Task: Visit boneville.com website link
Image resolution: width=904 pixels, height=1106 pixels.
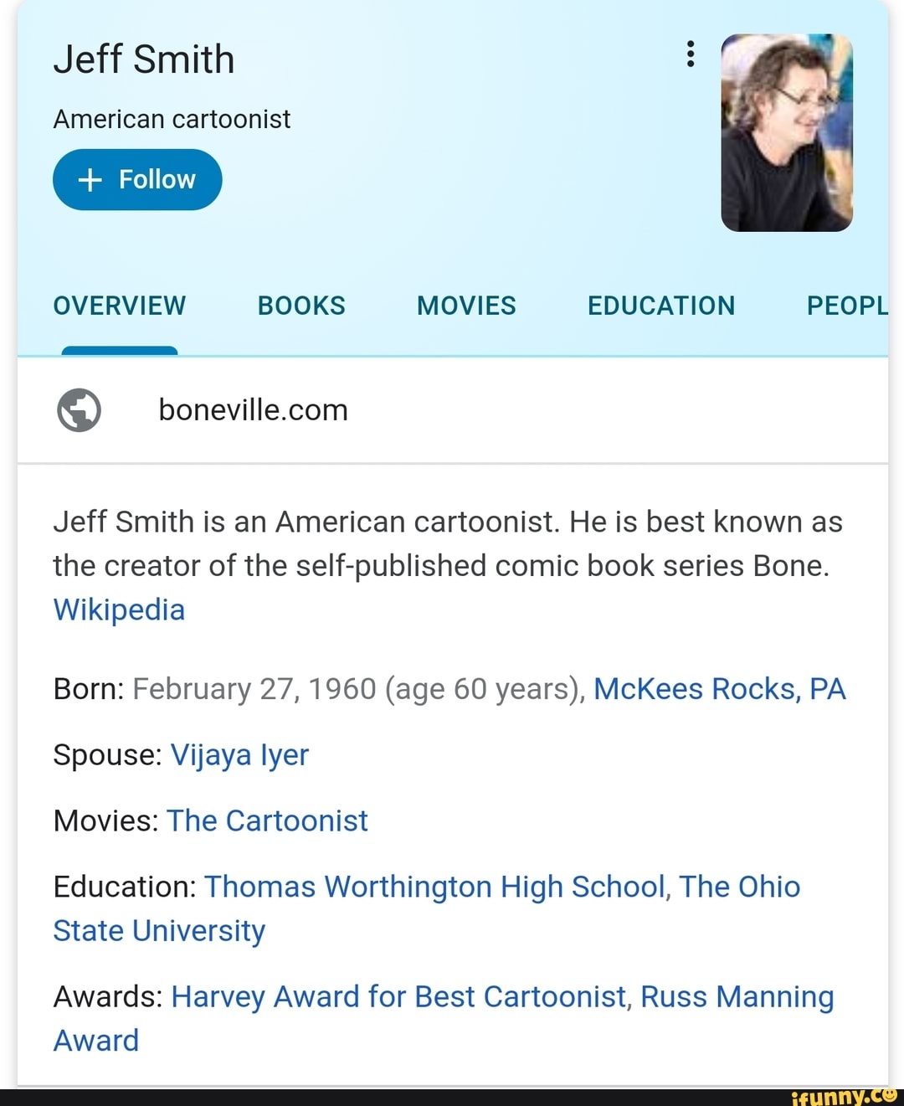Action: (252, 409)
